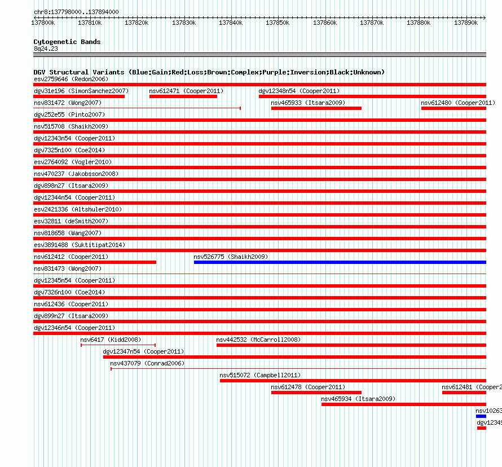Select dgv7326n100 (Coe2014) variant
Viewport: 502px width, 467px height.
69,292
